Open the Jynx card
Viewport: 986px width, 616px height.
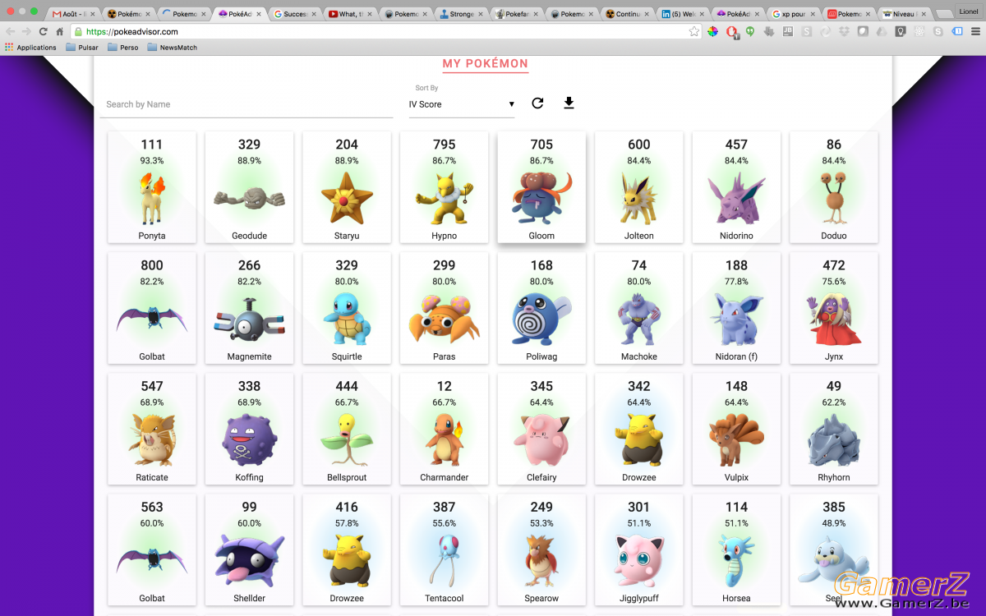834,308
